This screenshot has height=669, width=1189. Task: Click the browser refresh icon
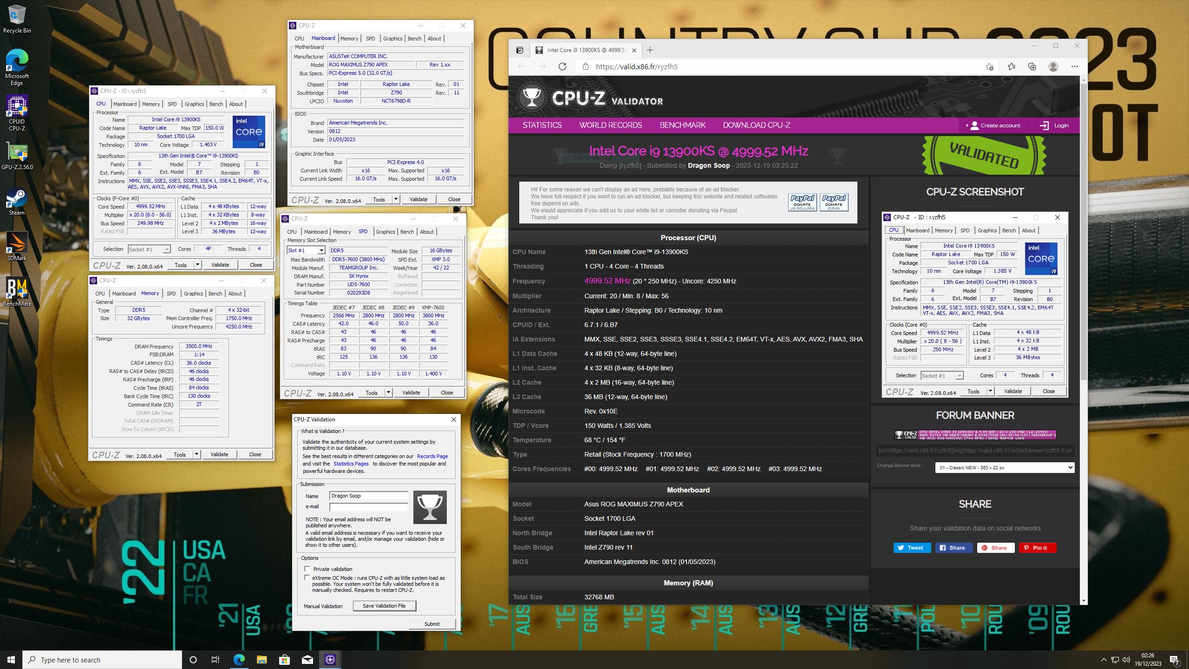[562, 66]
